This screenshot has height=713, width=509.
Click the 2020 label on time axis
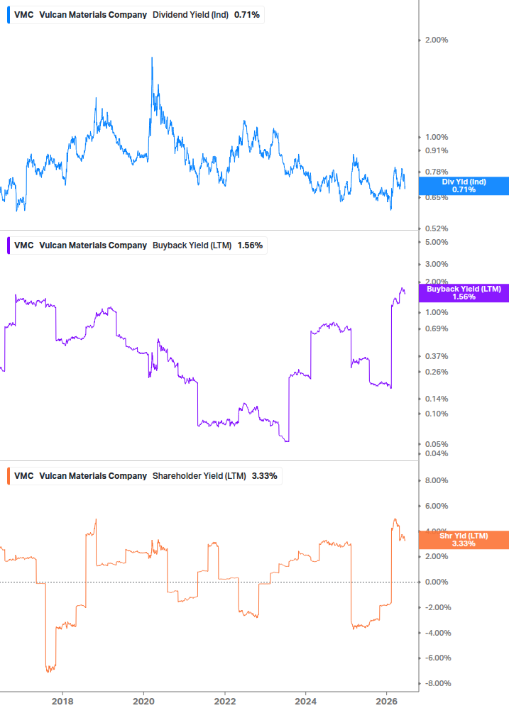143,701
